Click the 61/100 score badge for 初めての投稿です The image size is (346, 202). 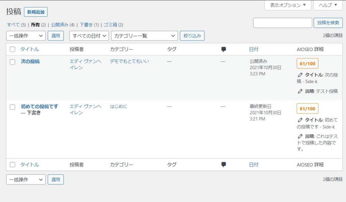click(x=307, y=108)
